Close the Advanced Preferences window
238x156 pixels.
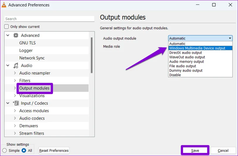pos(230,5)
